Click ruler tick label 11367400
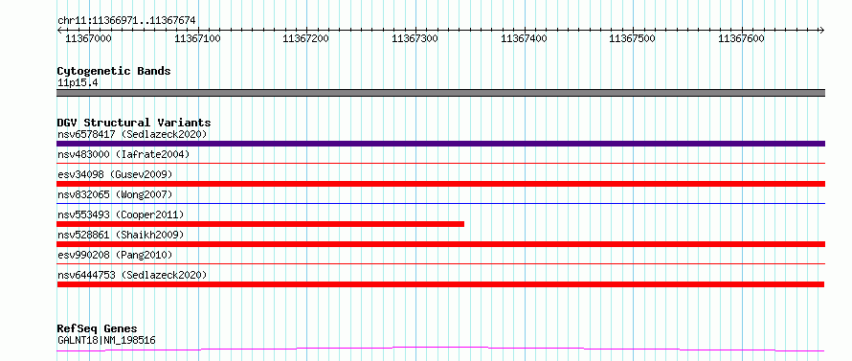Viewport: 852px width, 361px height. pos(524,38)
